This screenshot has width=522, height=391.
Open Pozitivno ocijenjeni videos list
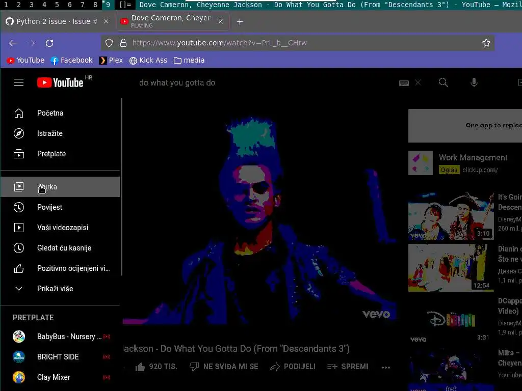tap(60, 268)
